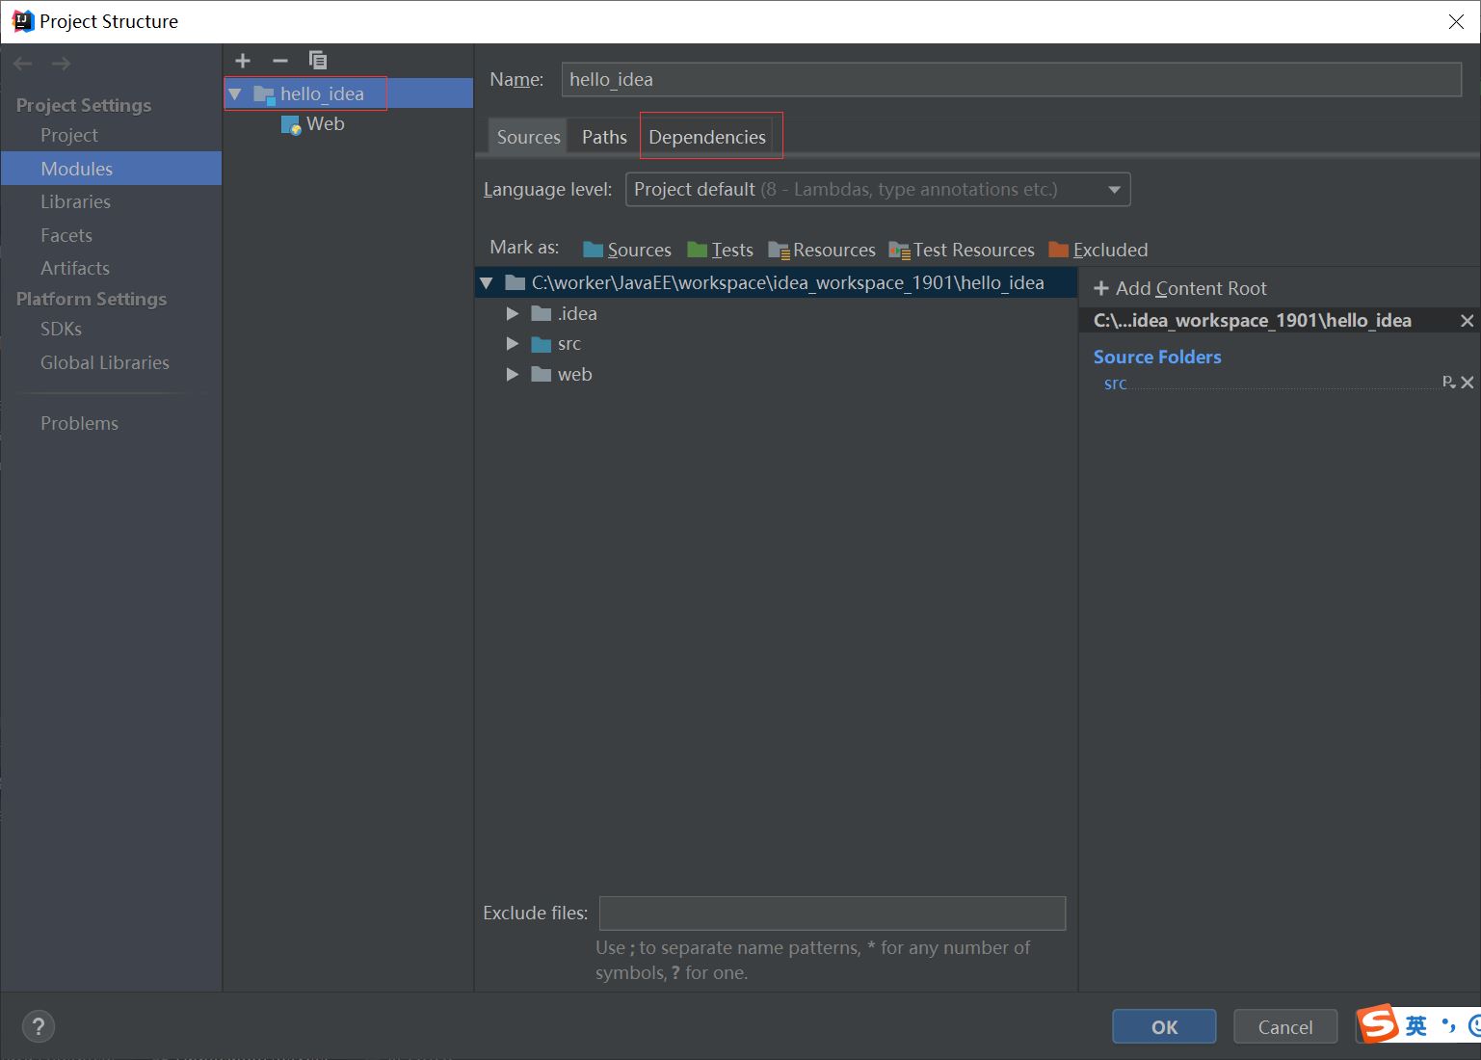
Task: Click the Cancel button
Action: [x=1285, y=1026]
